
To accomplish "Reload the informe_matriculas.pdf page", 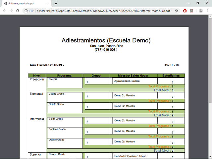I will click(18, 11).
